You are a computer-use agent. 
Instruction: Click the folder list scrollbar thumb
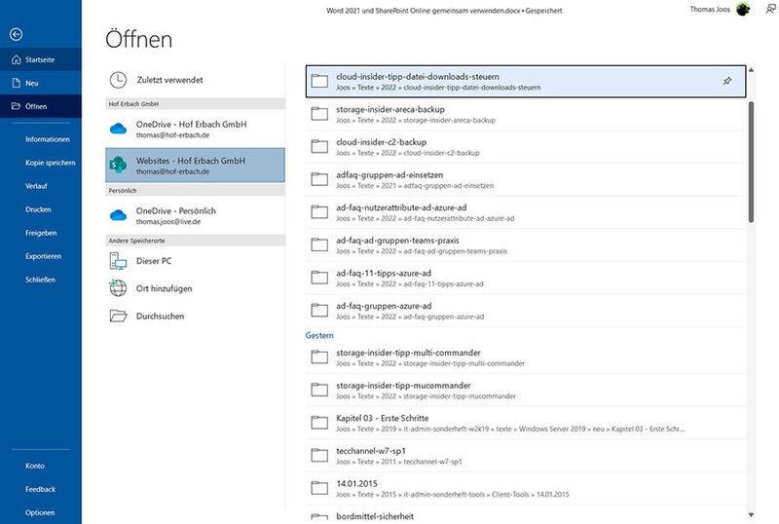[751, 162]
